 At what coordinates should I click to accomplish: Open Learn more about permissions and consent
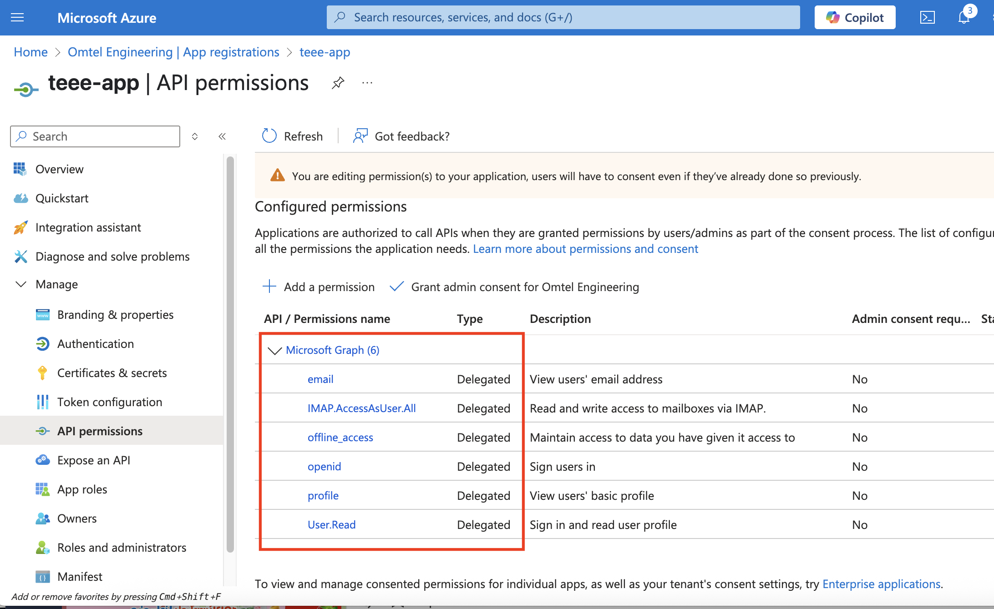[x=585, y=249]
